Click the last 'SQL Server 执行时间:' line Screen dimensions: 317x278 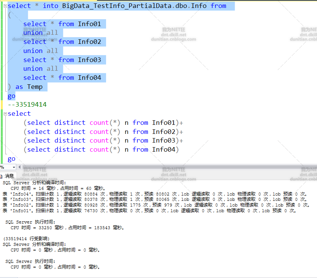30,261
